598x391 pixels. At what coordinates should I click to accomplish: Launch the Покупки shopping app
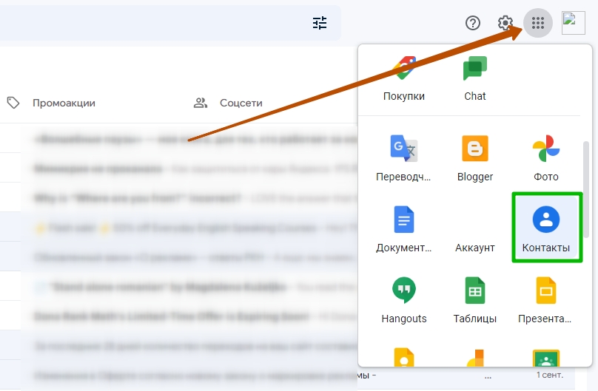click(404, 79)
